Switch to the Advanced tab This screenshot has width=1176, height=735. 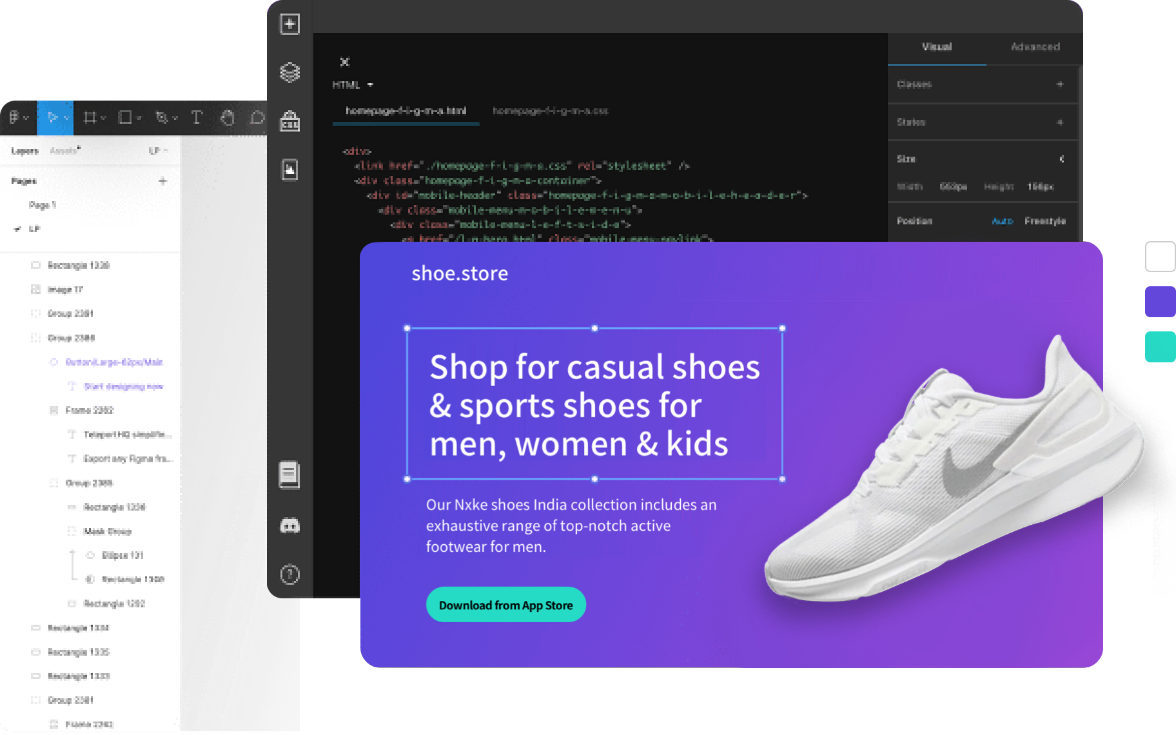point(1035,47)
